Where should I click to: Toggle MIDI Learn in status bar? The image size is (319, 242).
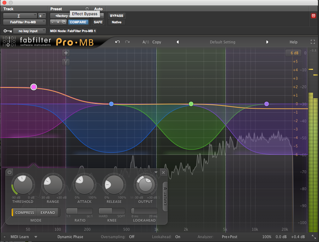[x=19, y=237]
